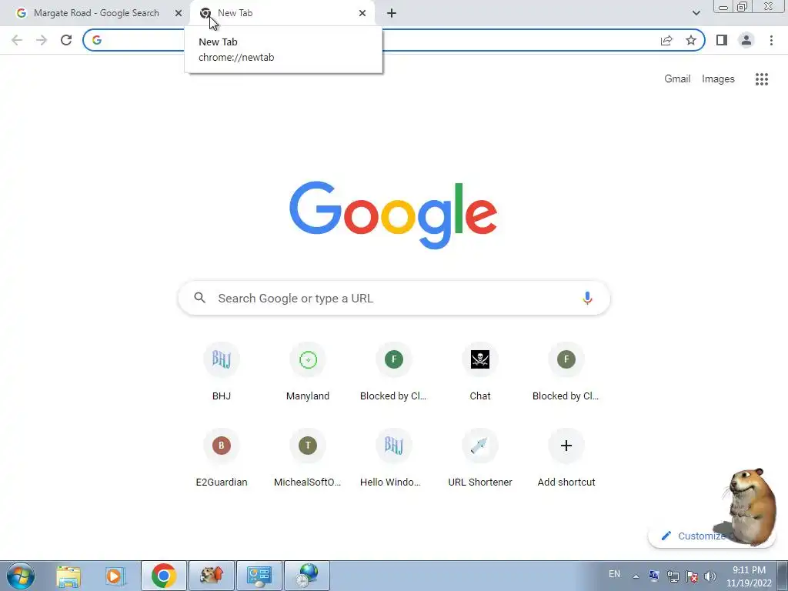Viewport: 788px width, 591px height.
Task: Click the Google logo
Action: 393,215
